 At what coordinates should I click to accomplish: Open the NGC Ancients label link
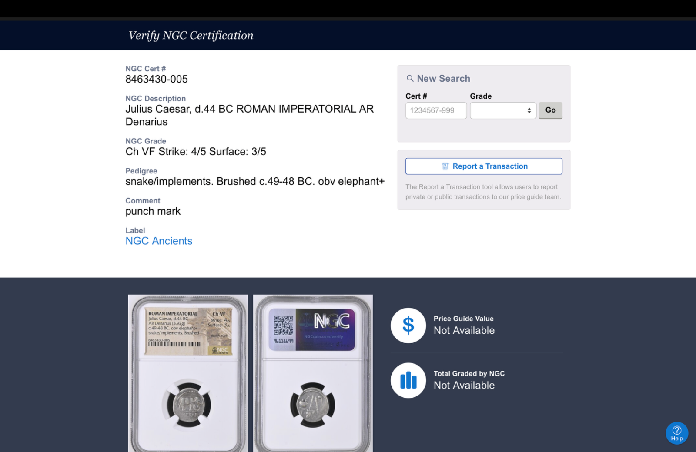point(159,241)
